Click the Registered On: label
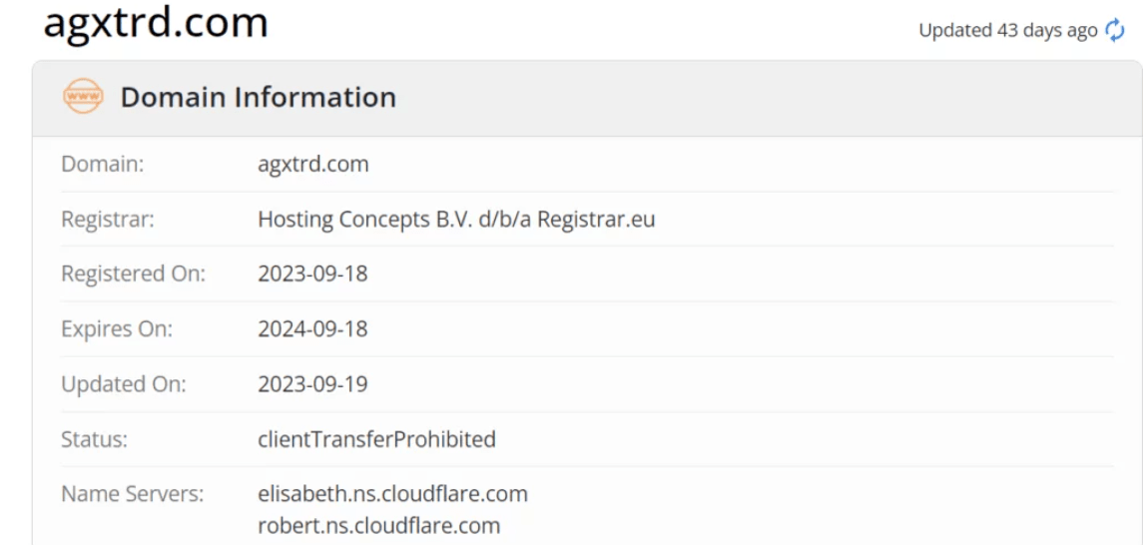 [x=134, y=274]
